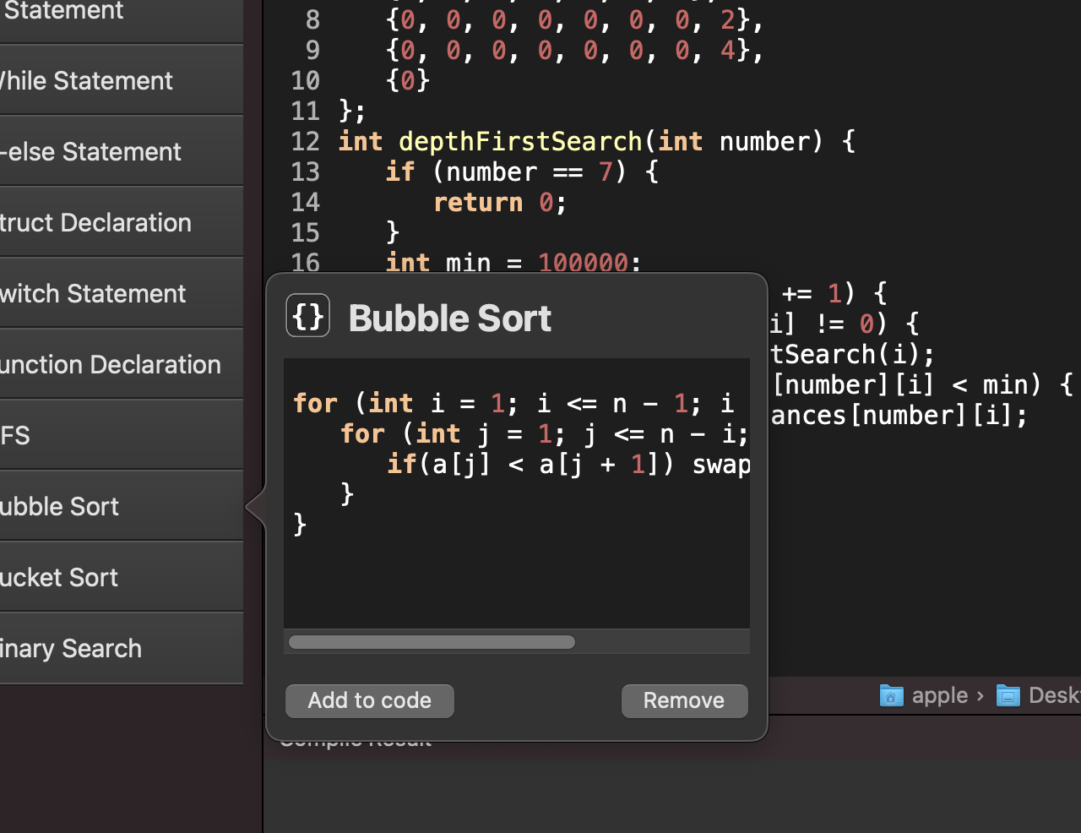Click line number 15 in the editor gutter
Image resolution: width=1081 pixels, height=833 pixels.
[306, 232]
